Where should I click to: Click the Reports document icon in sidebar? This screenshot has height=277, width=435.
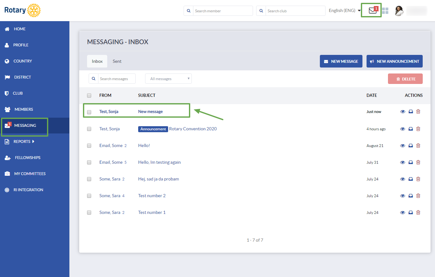[x=7, y=142]
